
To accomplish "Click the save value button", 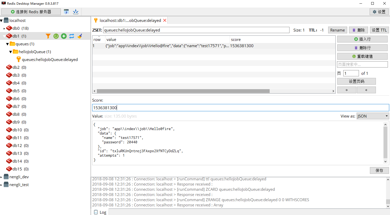I will pyautogui.click(x=379, y=170).
